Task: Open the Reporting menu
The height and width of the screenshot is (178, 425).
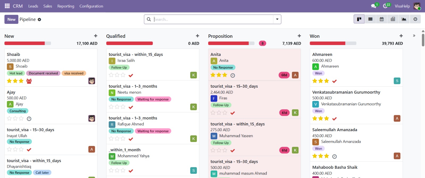Action: pos(66,6)
